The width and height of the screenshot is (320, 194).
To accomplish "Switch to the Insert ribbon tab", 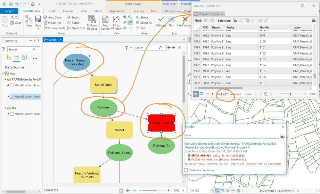I will point(51,11).
